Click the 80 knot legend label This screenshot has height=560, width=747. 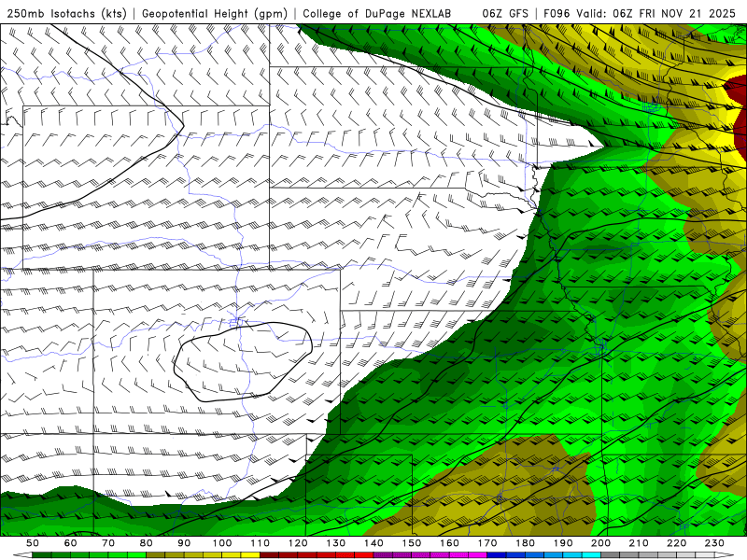[x=147, y=543]
